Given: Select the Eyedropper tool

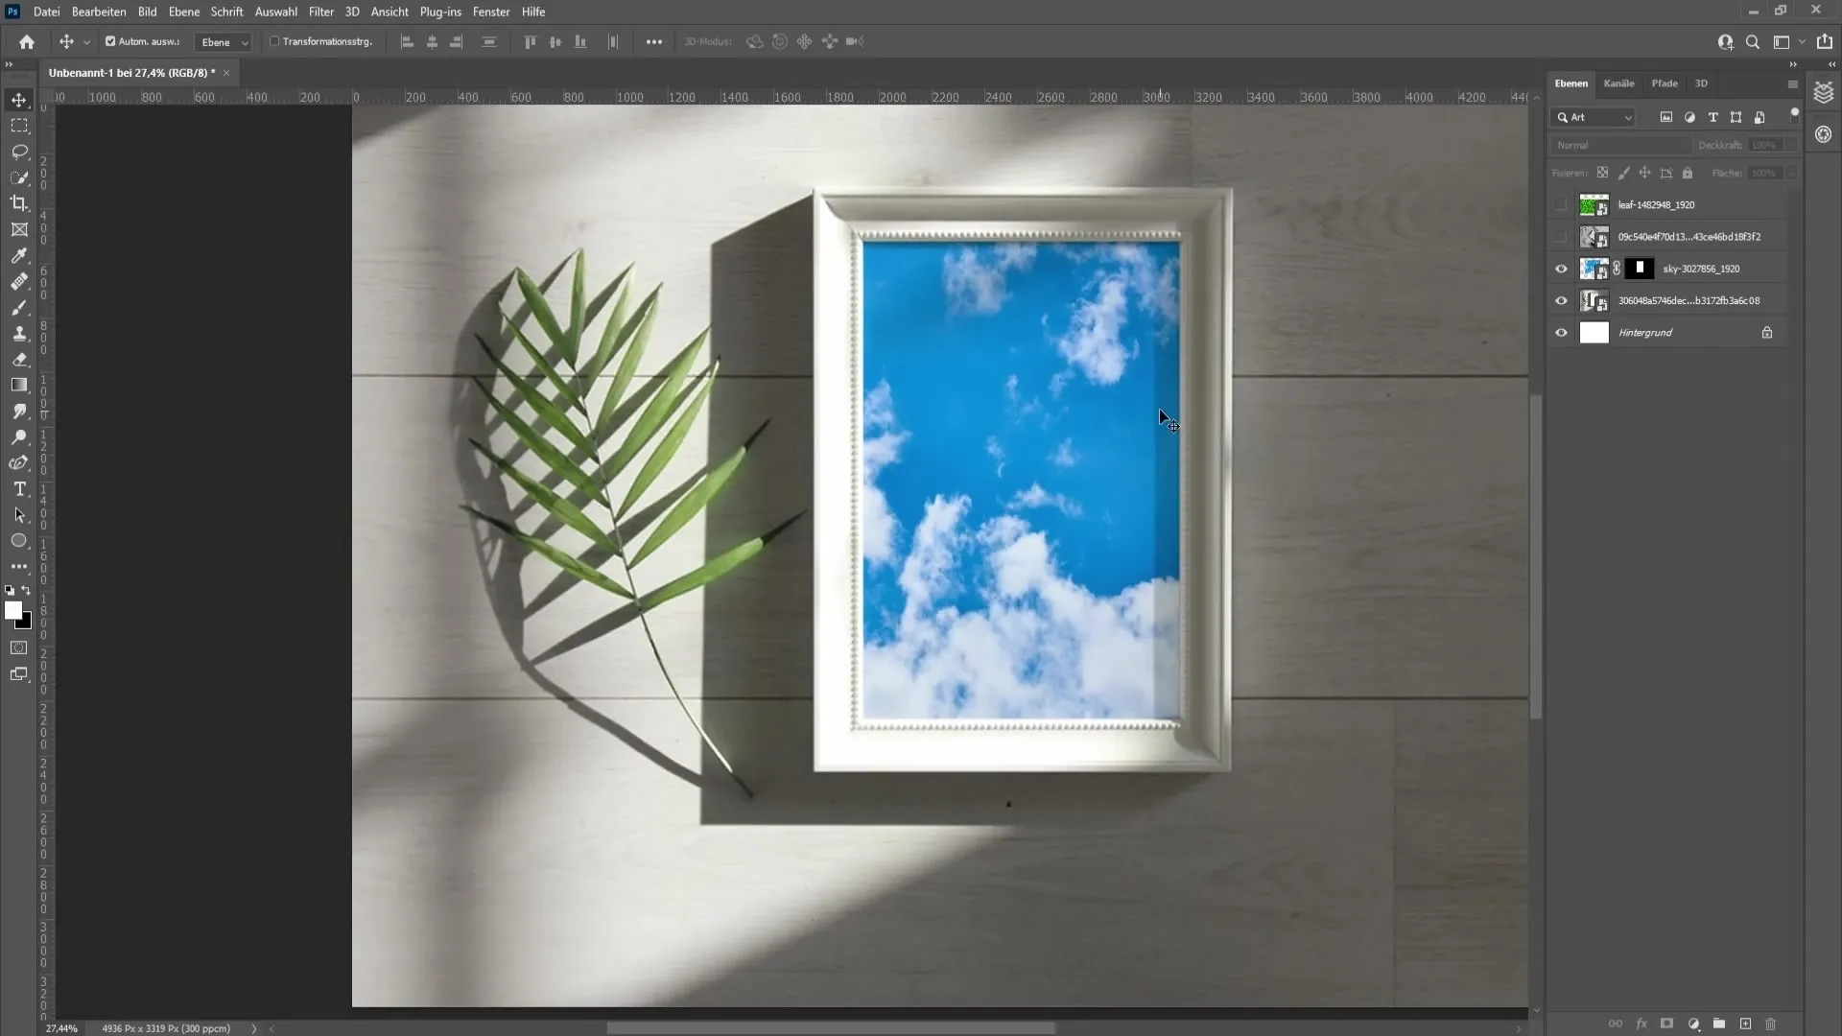Looking at the screenshot, I should [19, 255].
